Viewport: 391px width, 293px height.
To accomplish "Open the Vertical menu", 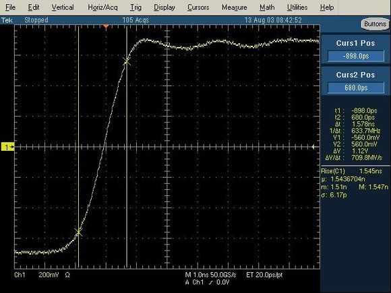I will click(63, 7).
